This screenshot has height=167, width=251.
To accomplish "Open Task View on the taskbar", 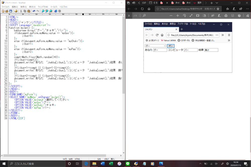I will pyautogui.click(x=77, y=164).
